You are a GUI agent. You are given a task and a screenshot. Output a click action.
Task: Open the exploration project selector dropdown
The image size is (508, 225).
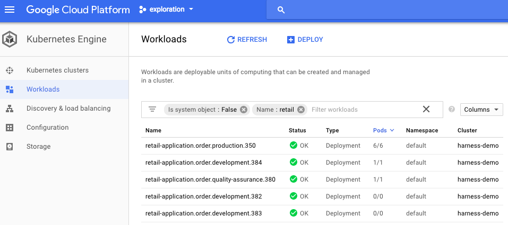pyautogui.click(x=166, y=10)
